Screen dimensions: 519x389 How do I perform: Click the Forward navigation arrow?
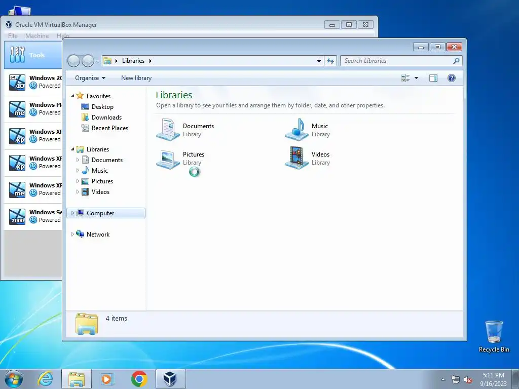88,61
